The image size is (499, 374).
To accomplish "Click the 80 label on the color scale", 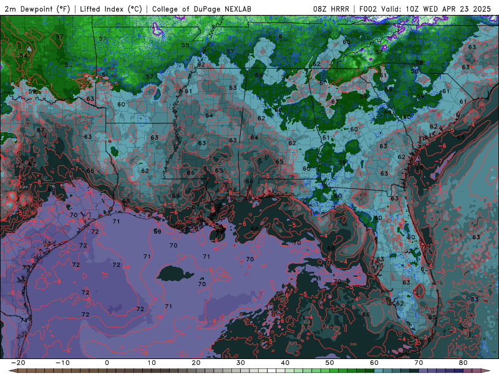I will (x=463, y=363).
